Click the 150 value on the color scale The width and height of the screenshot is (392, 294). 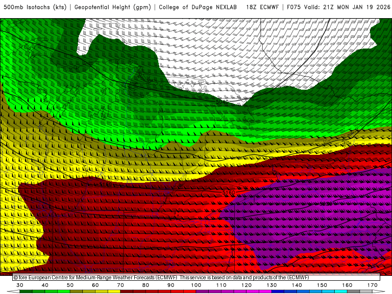pyautogui.click(x=322, y=285)
